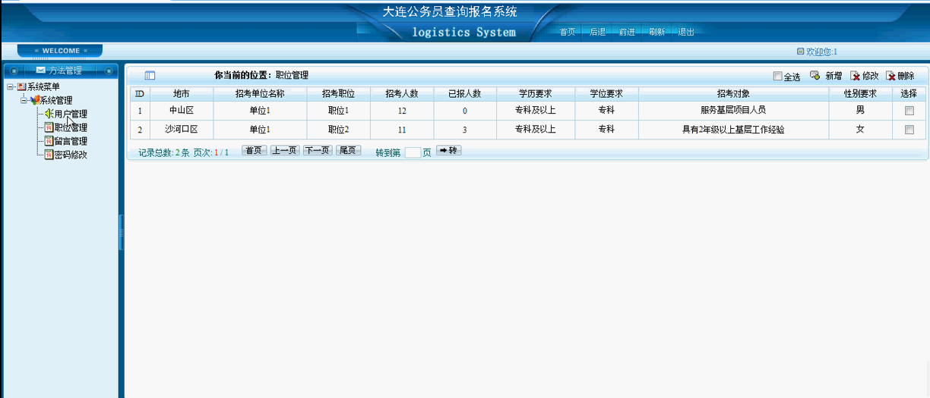
Task: Collapse the 系统菜单 tree node
Action: click(10, 87)
